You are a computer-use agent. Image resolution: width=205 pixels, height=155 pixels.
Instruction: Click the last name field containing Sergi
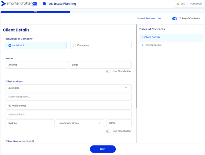pos(100,65)
